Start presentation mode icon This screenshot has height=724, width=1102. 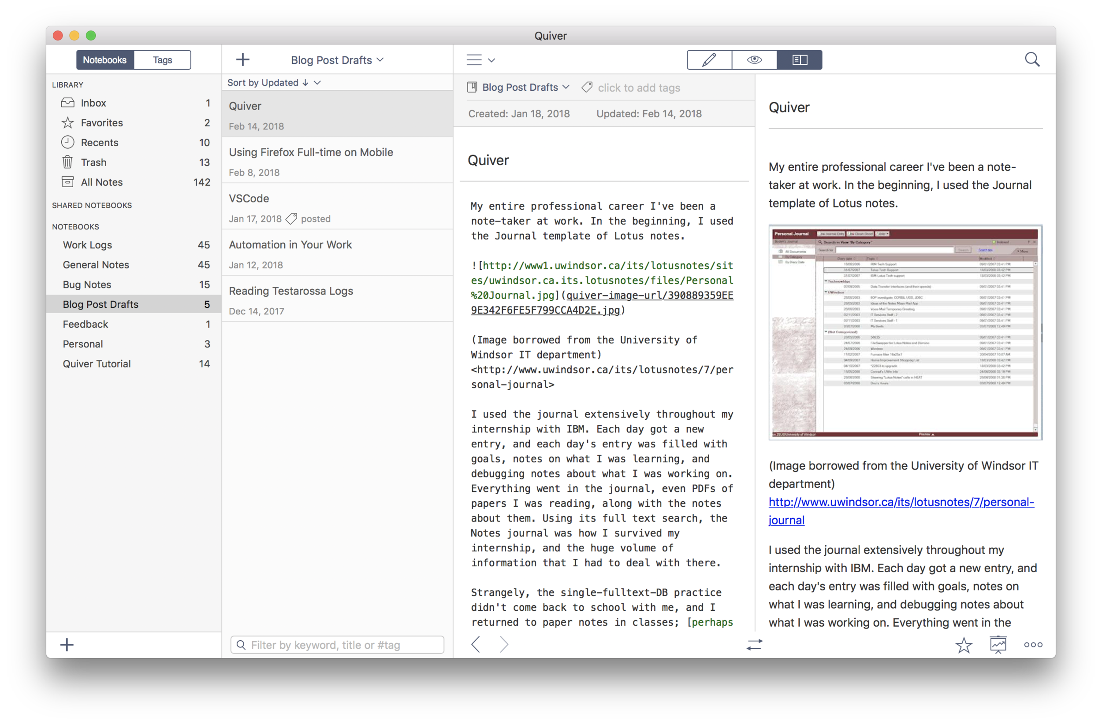click(998, 644)
